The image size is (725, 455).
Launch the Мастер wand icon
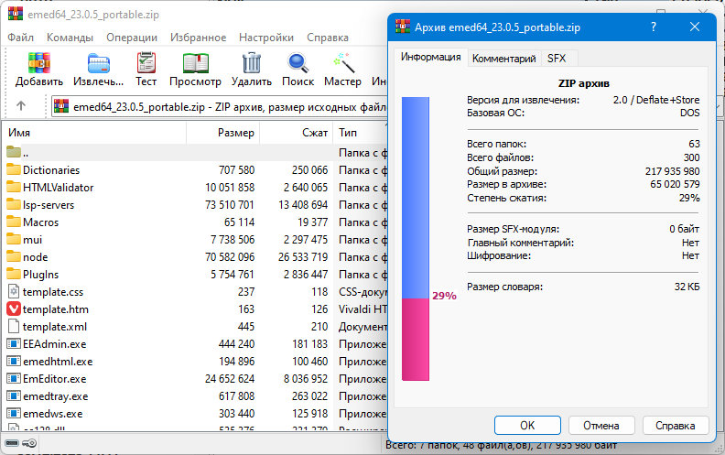pyautogui.click(x=343, y=63)
